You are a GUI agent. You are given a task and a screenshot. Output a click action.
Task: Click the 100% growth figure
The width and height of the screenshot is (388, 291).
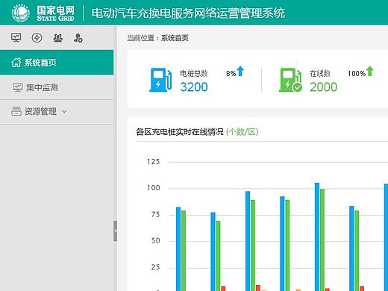pos(357,74)
